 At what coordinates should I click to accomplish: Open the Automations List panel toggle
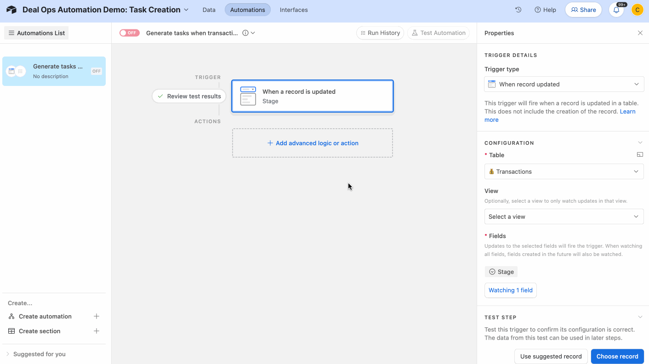36,33
